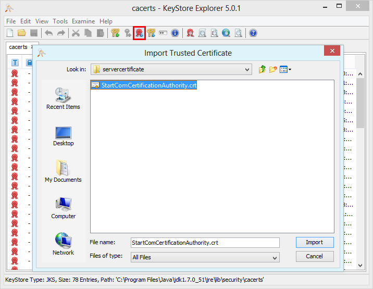Open the view menu icon in dialog
373x289 pixels.
point(285,69)
